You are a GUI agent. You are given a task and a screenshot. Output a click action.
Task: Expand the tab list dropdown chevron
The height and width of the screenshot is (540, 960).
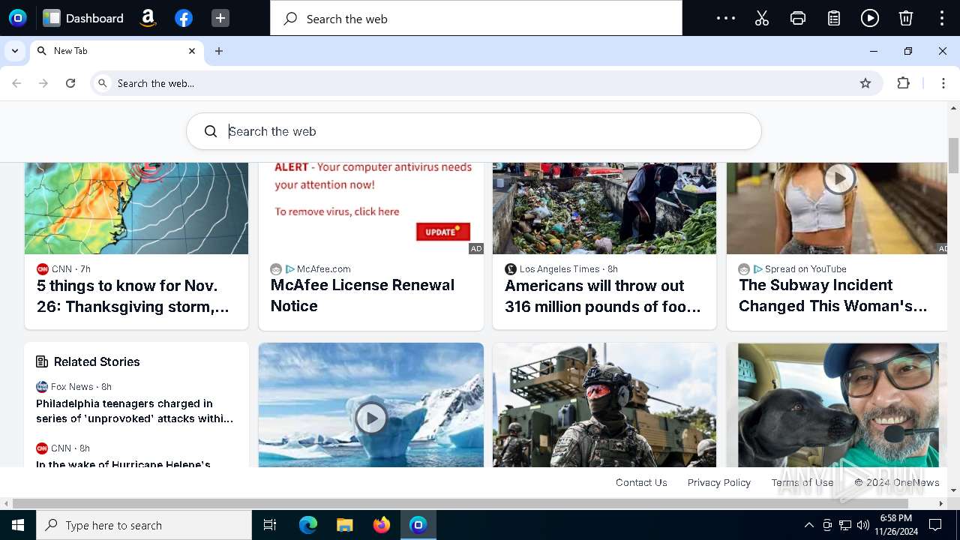coord(15,51)
